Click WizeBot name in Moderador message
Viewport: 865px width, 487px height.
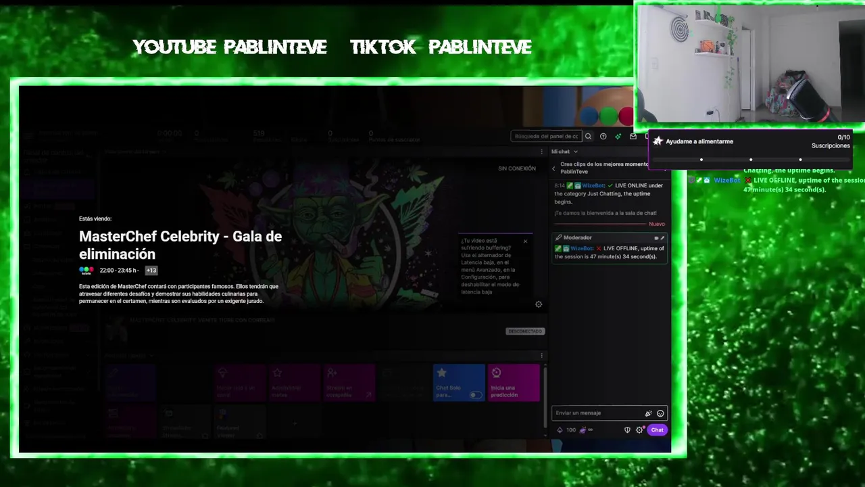pyautogui.click(x=582, y=248)
